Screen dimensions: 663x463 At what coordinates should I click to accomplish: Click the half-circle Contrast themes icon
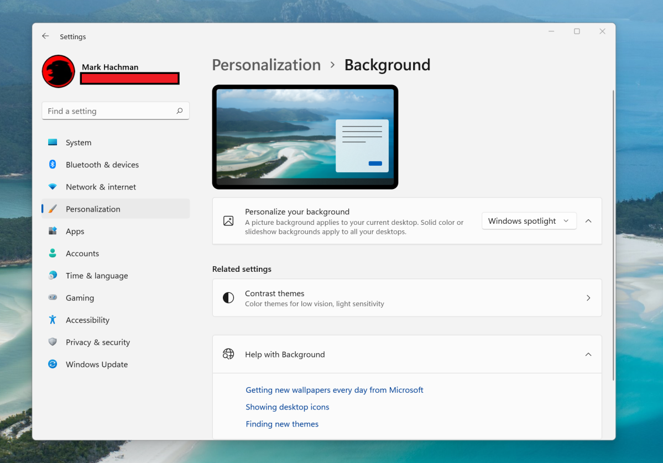click(228, 298)
